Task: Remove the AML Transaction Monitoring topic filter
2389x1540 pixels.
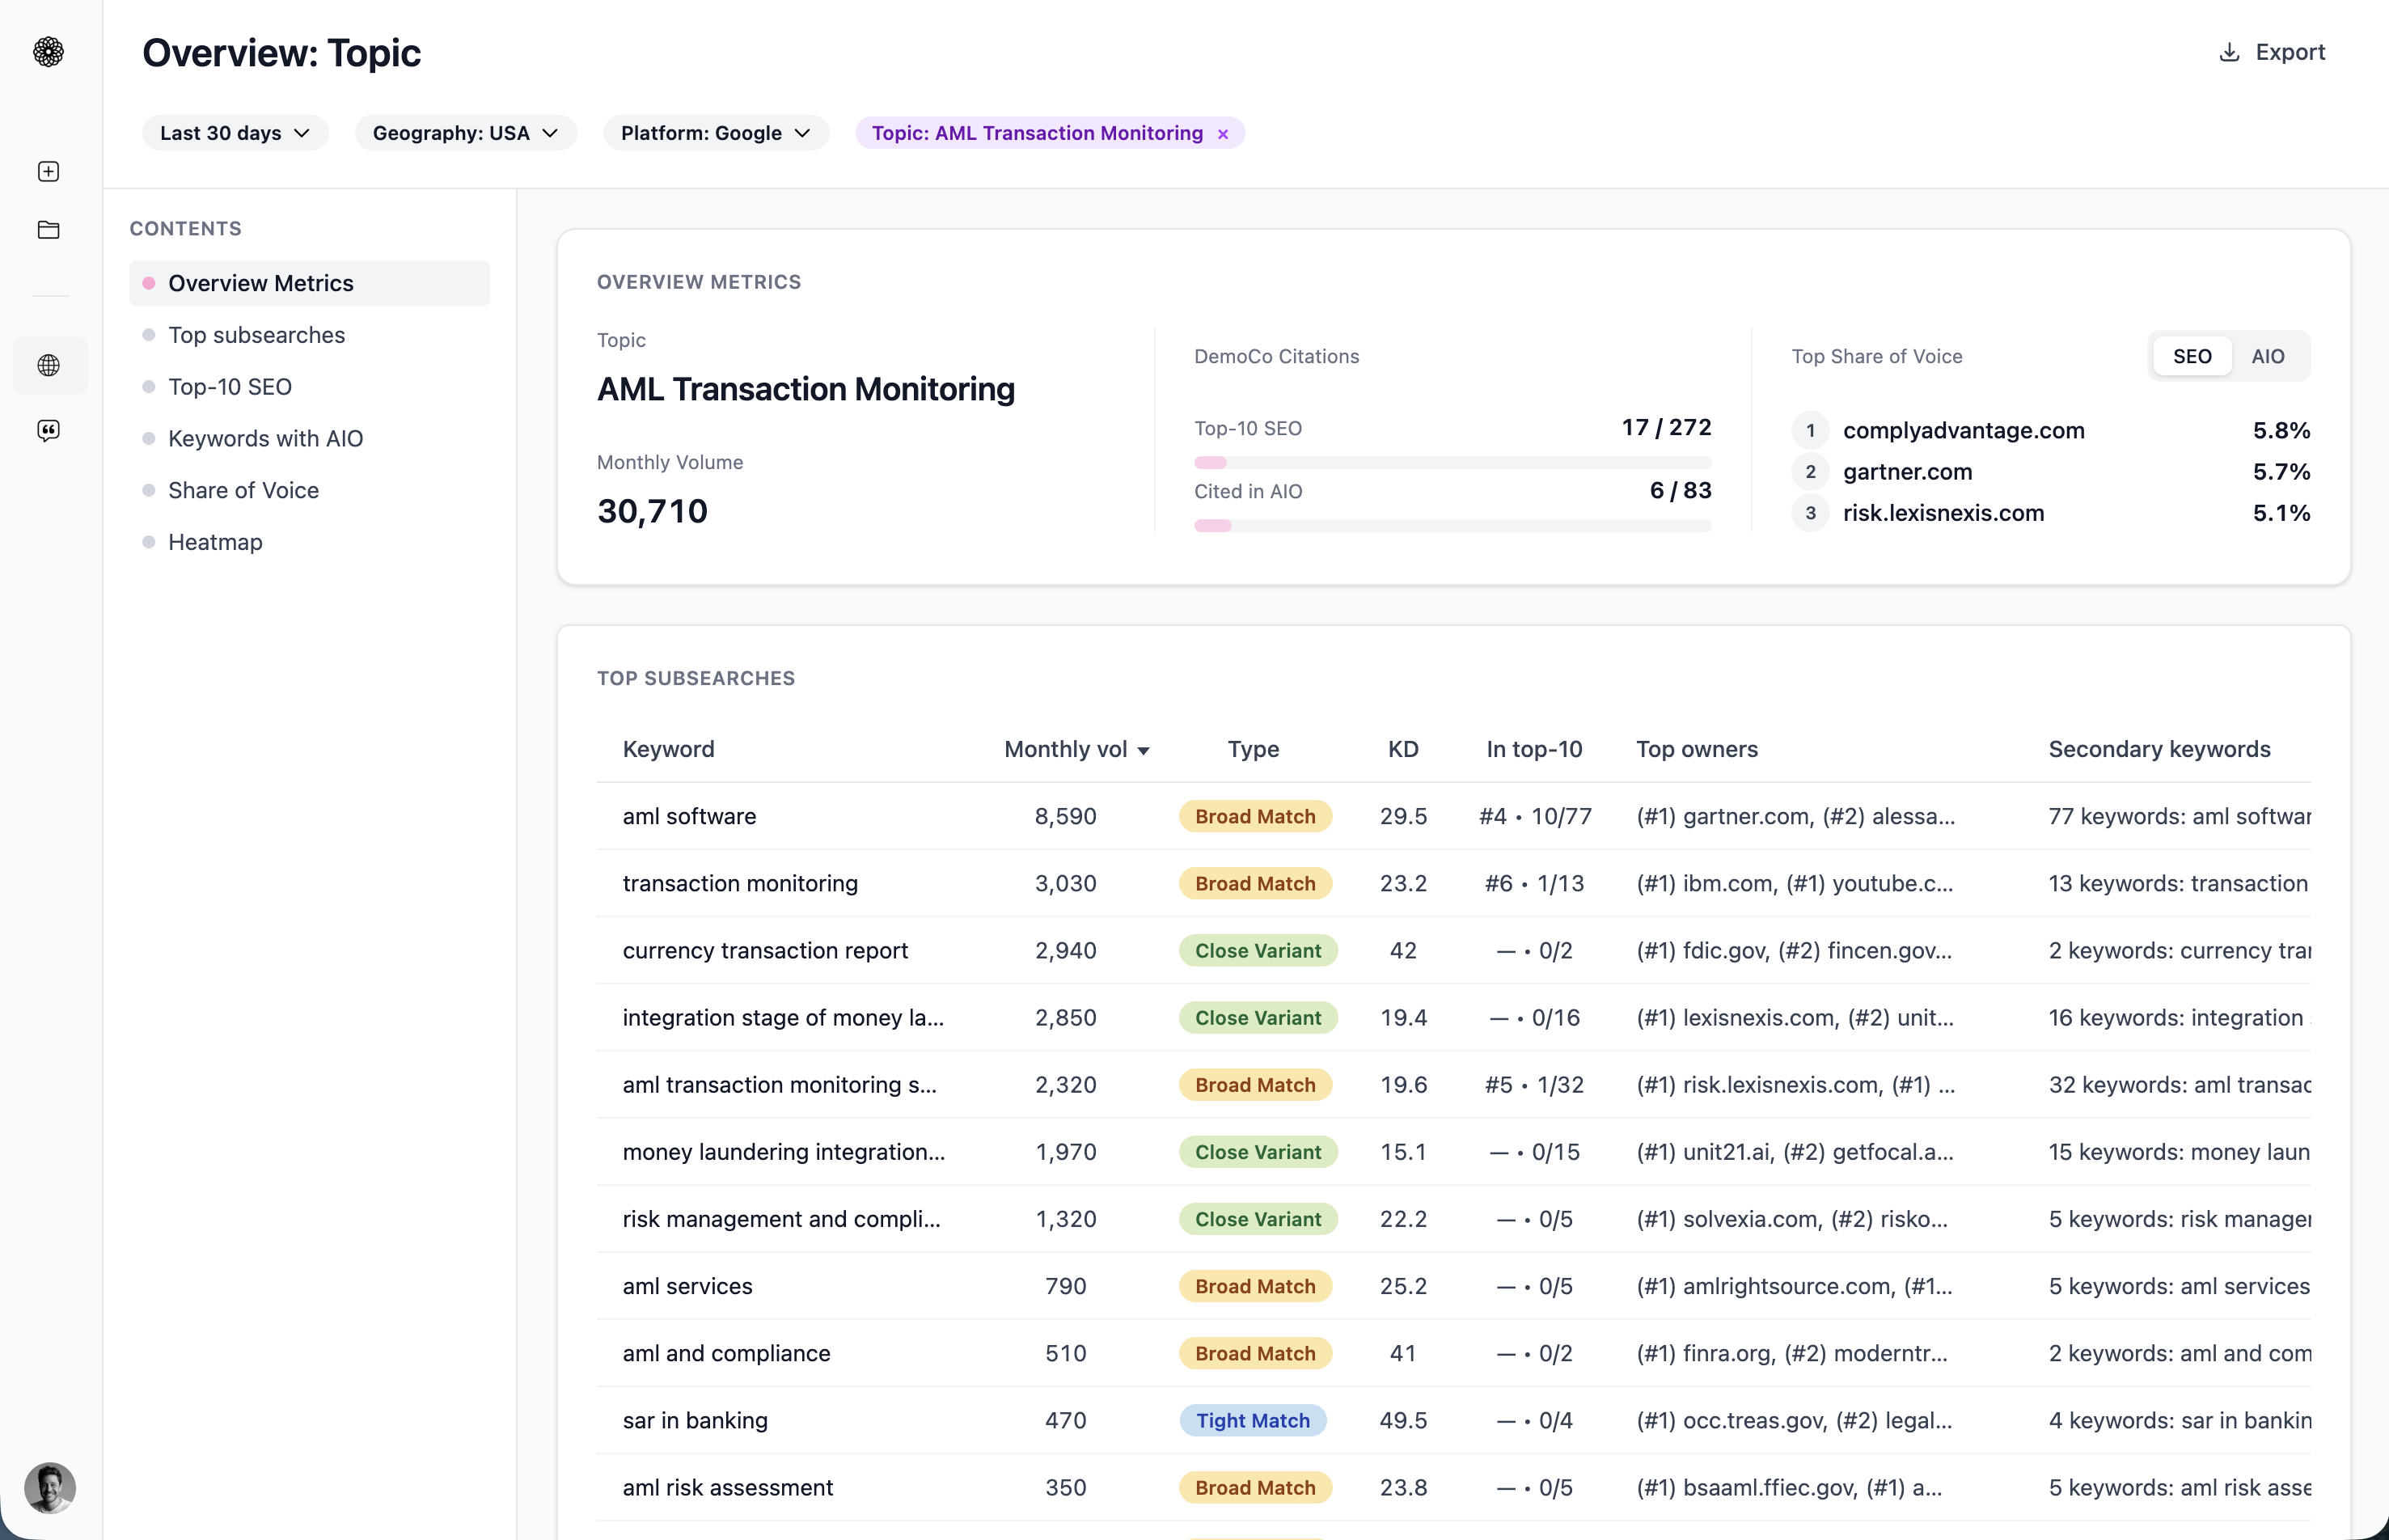Action: point(1223,134)
